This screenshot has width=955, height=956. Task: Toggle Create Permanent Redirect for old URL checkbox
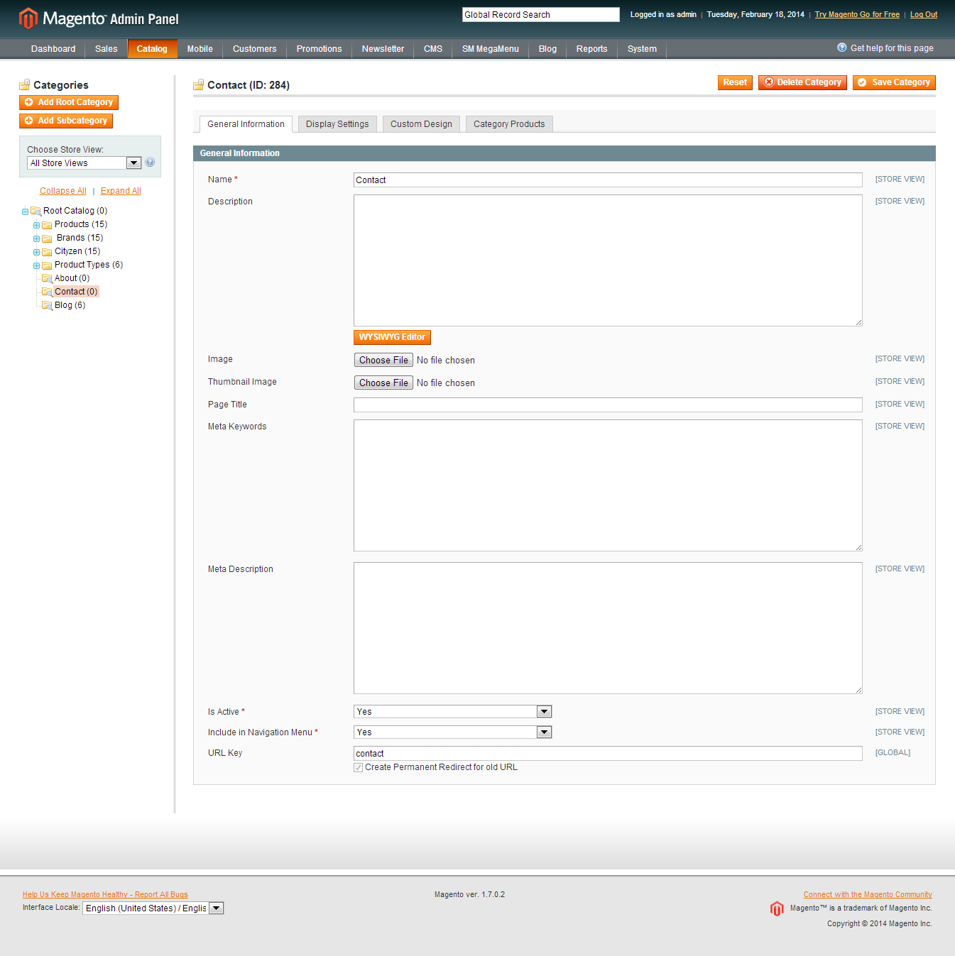359,768
